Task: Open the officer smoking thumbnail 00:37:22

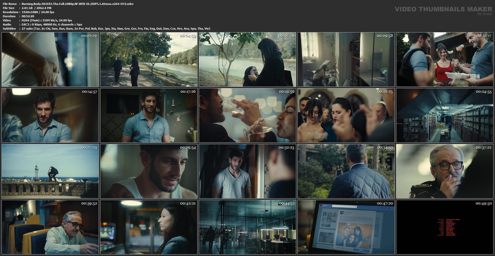Action: tap(445, 171)
